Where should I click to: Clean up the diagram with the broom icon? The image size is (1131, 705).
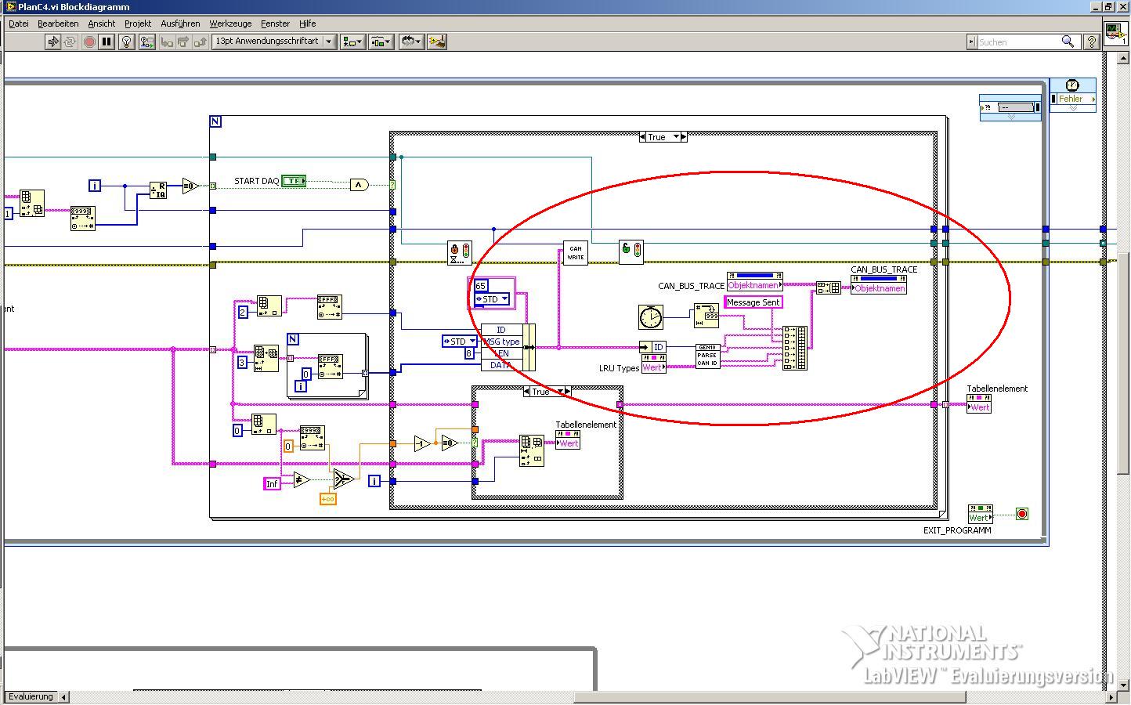pos(437,42)
